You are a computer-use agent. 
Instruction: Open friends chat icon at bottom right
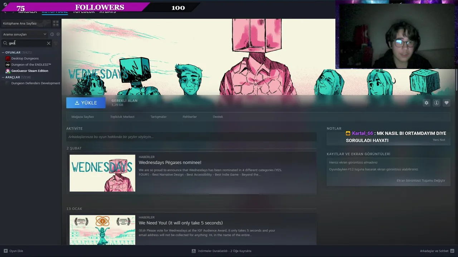[x=452, y=251]
